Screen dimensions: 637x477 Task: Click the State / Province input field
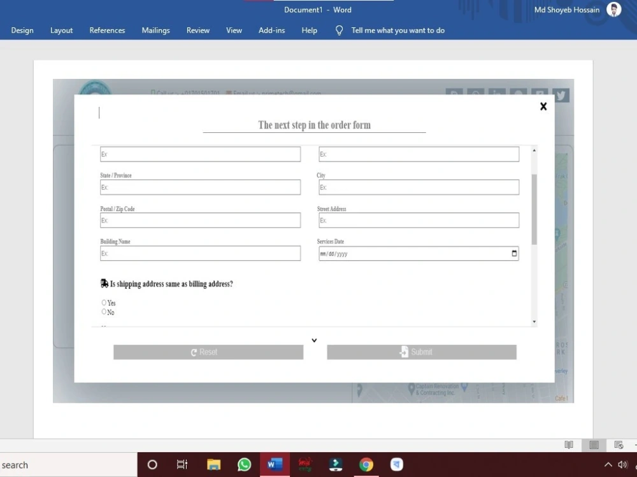(x=200, y=188)
